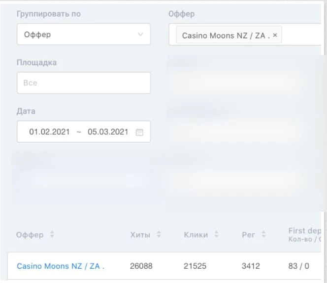Remove the Casino Moons NZ / ZA tag
327x283 pixels.
[275, 35]
